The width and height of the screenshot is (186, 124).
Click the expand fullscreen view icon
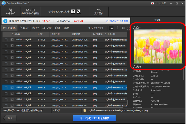point(128,28)
